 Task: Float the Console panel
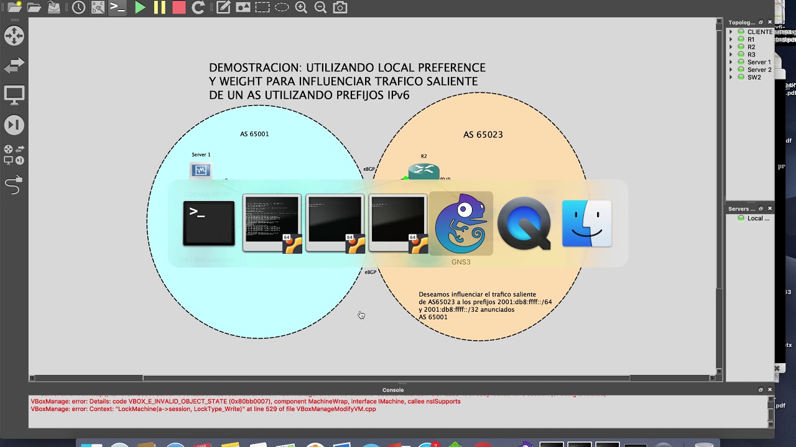[761, 390]
